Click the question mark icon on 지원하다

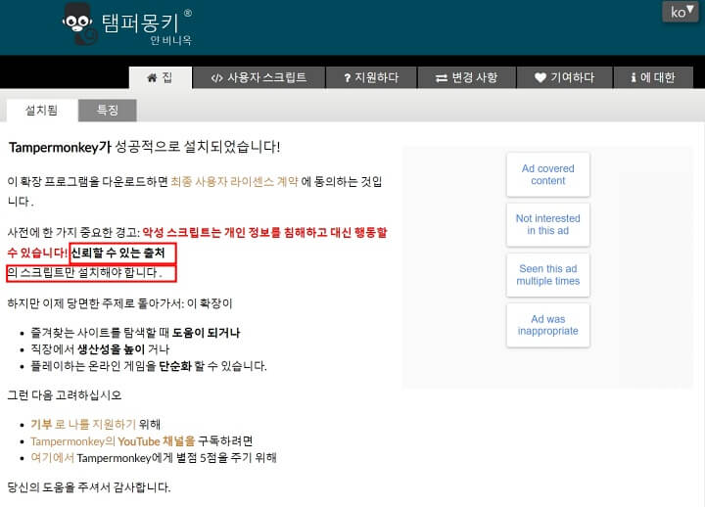tap(347, 78)
